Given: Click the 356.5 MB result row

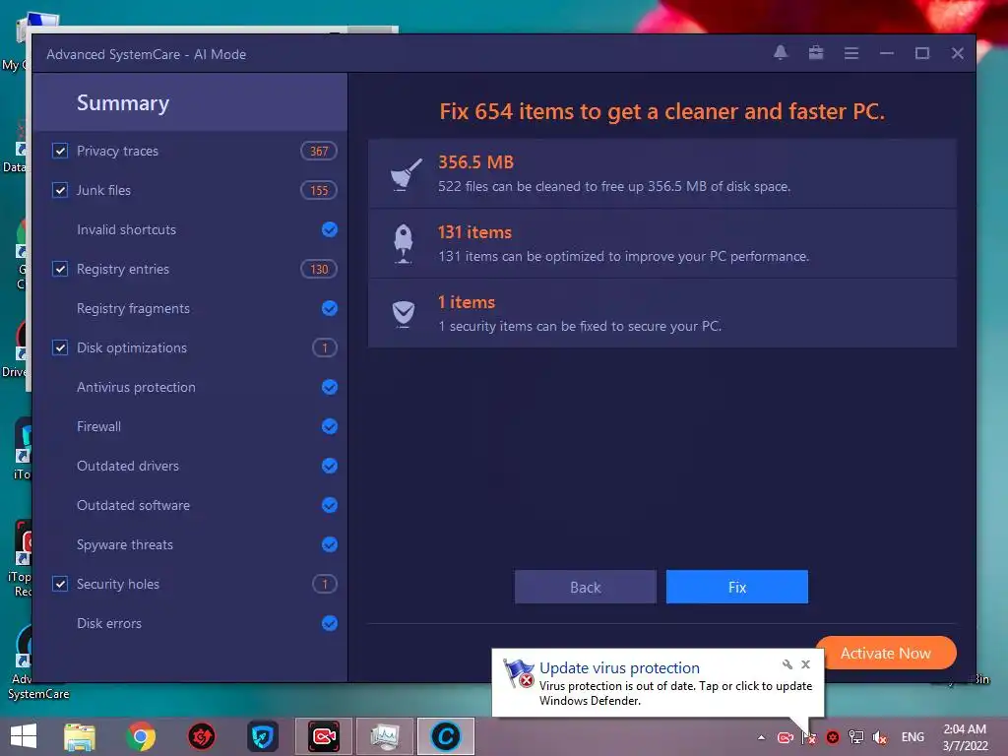Looking at the screenshot, I should (662, 173).
